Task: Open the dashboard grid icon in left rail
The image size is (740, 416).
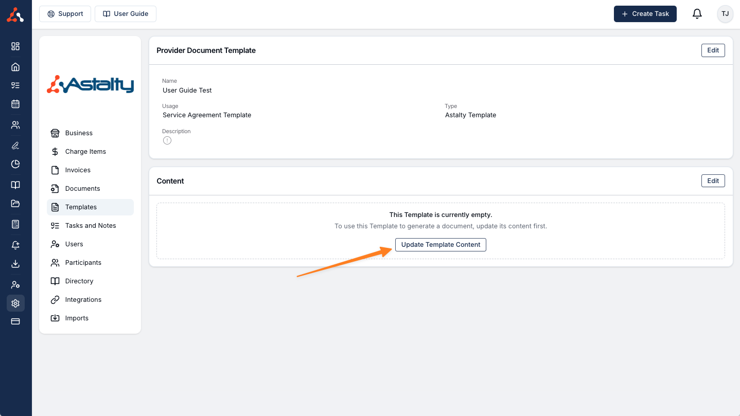Action: pyautogui.click(x=15, y=46)
